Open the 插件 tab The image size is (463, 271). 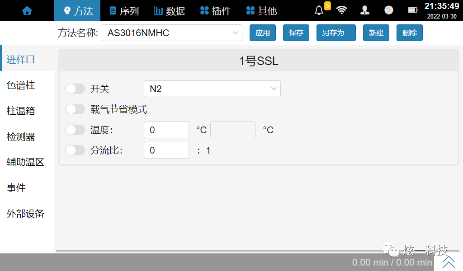[216, 11]
